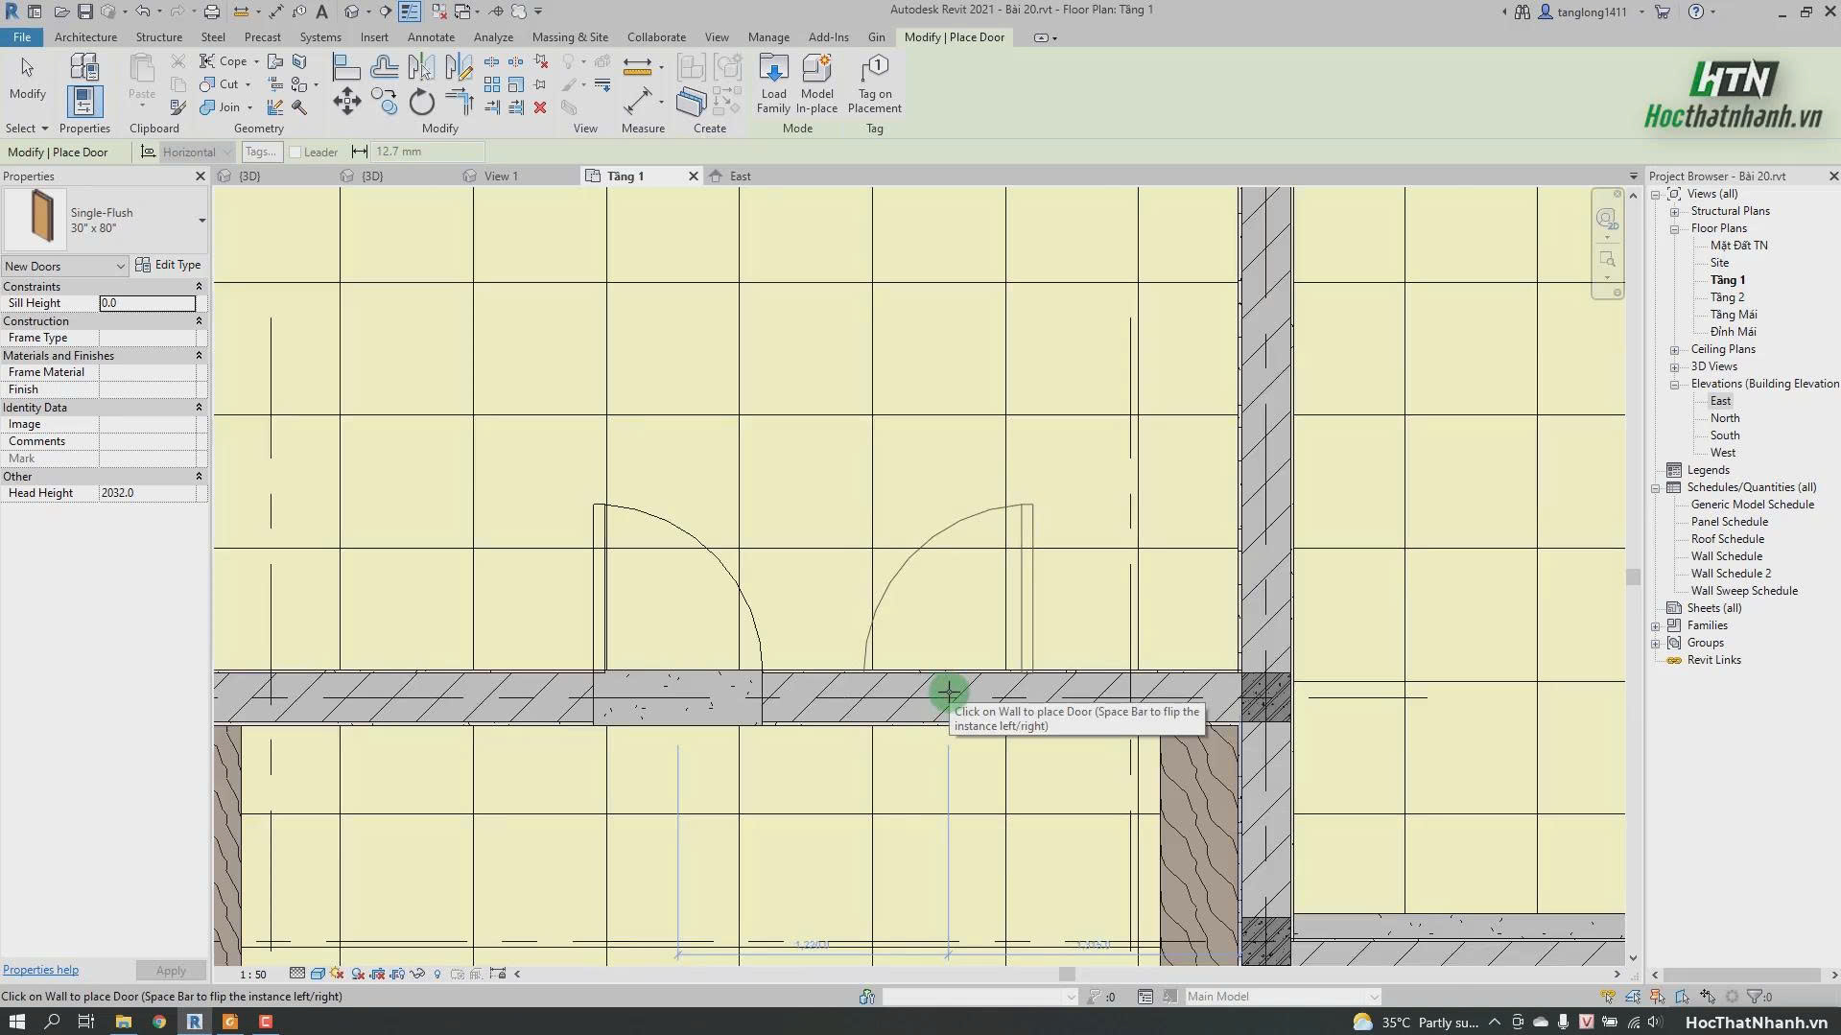This screenshot has height=1035, width=1841.
Task: Select the Offset tool
Action: pos(384,66)
